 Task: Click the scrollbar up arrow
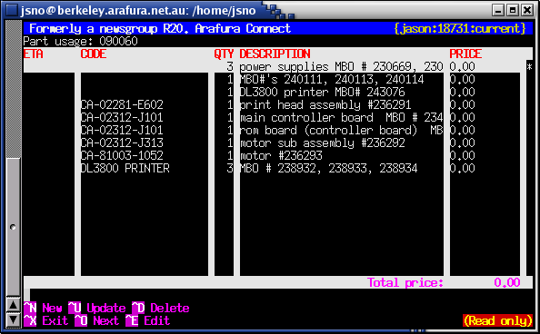pos(14,305)
